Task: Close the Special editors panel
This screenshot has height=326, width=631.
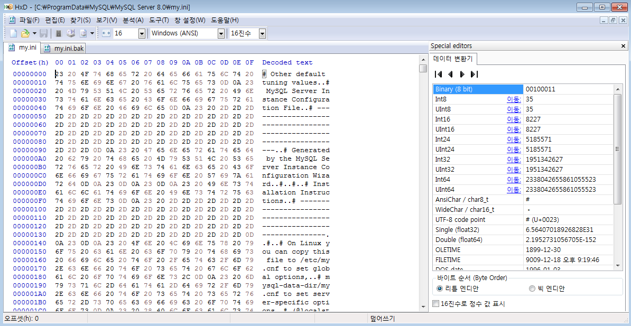Action: [624, 46]
